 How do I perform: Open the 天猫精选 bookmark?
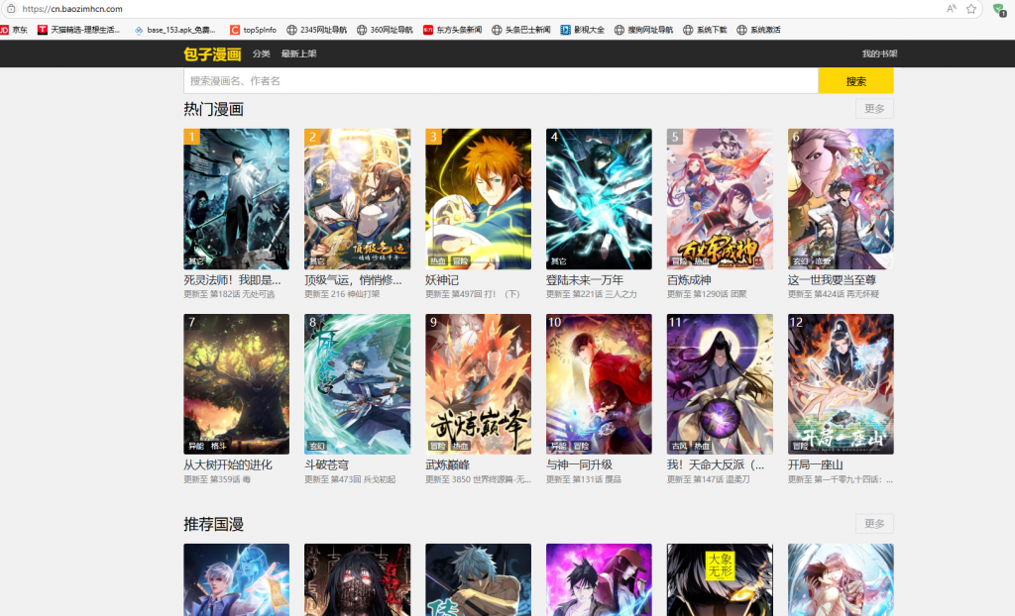(x=78, y=30)
